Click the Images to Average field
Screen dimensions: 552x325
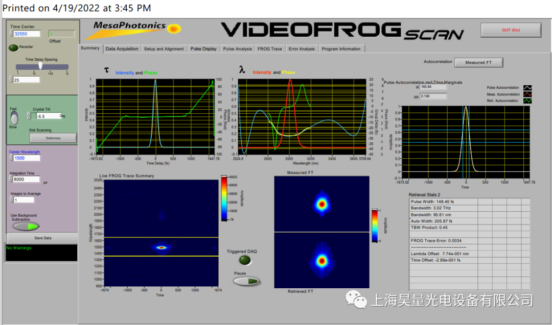pyautogui.click(x=24, y=199)
